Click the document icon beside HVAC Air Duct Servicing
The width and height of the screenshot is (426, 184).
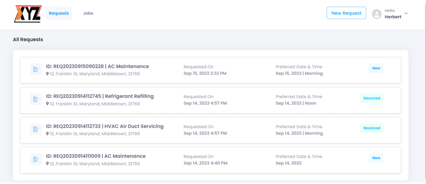pos(36,129)
